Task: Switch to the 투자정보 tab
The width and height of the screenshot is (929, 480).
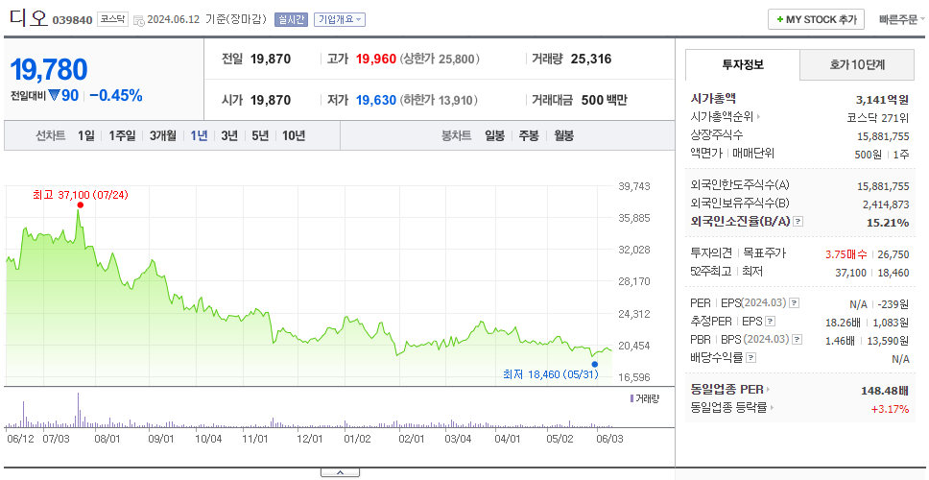Action: [x=743, y=65]
